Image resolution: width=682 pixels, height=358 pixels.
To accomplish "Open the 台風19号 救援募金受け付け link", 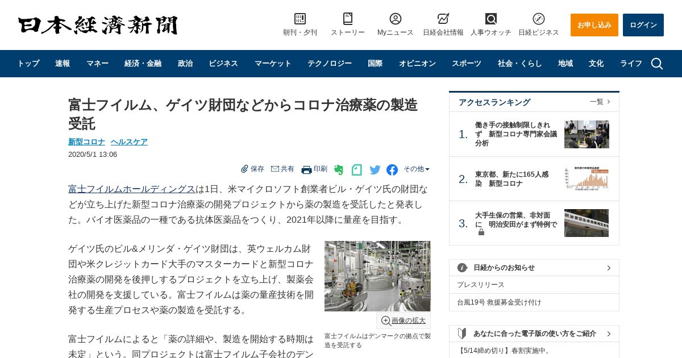I will (499, 302).
